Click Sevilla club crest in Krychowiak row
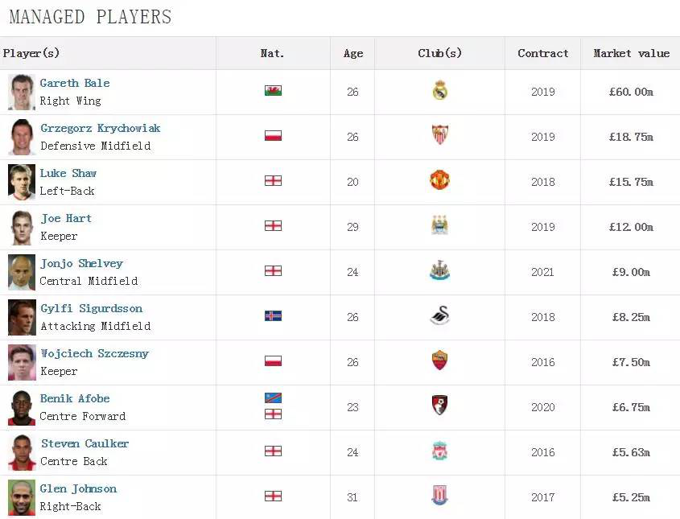Screen dimensions: 680x519 [439, 135]
